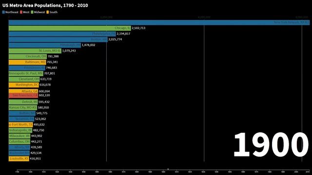The image size is (312, 175).
Task: Select the Washington, DC bar
Action: tap(24, 85)
